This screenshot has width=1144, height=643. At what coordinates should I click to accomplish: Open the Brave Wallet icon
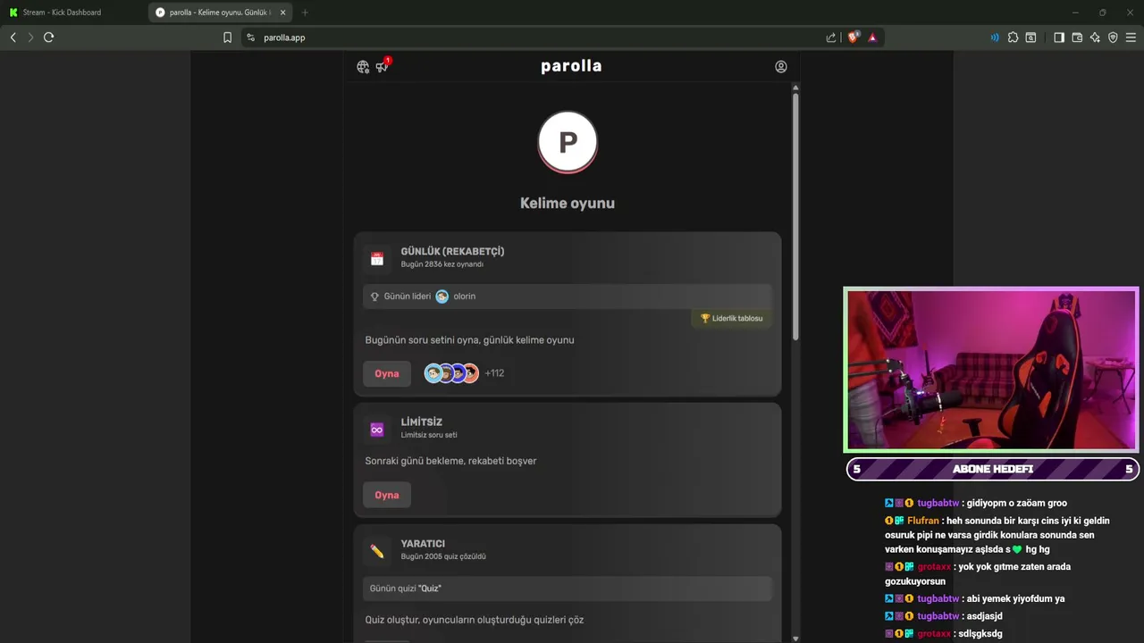pyautogui.click(x=1077, y=38)
